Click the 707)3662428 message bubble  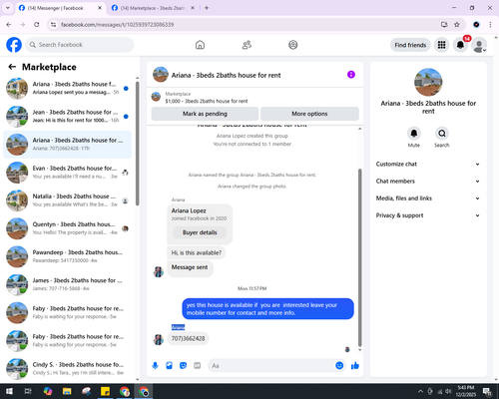click(x=189, y=338)
